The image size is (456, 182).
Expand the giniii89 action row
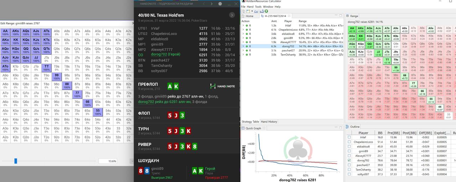click(243, 38)
